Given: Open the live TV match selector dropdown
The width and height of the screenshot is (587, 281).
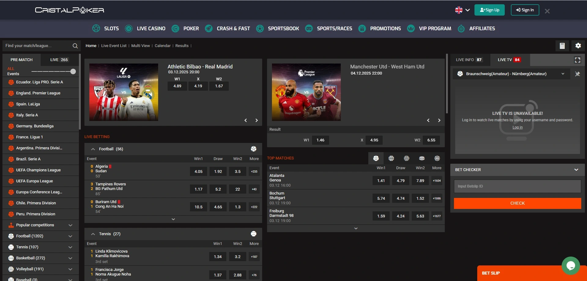Looking at the screenshot, I should pos(563,74).
